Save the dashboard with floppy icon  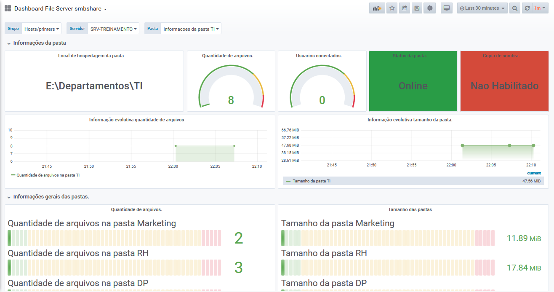click(417, 8)
